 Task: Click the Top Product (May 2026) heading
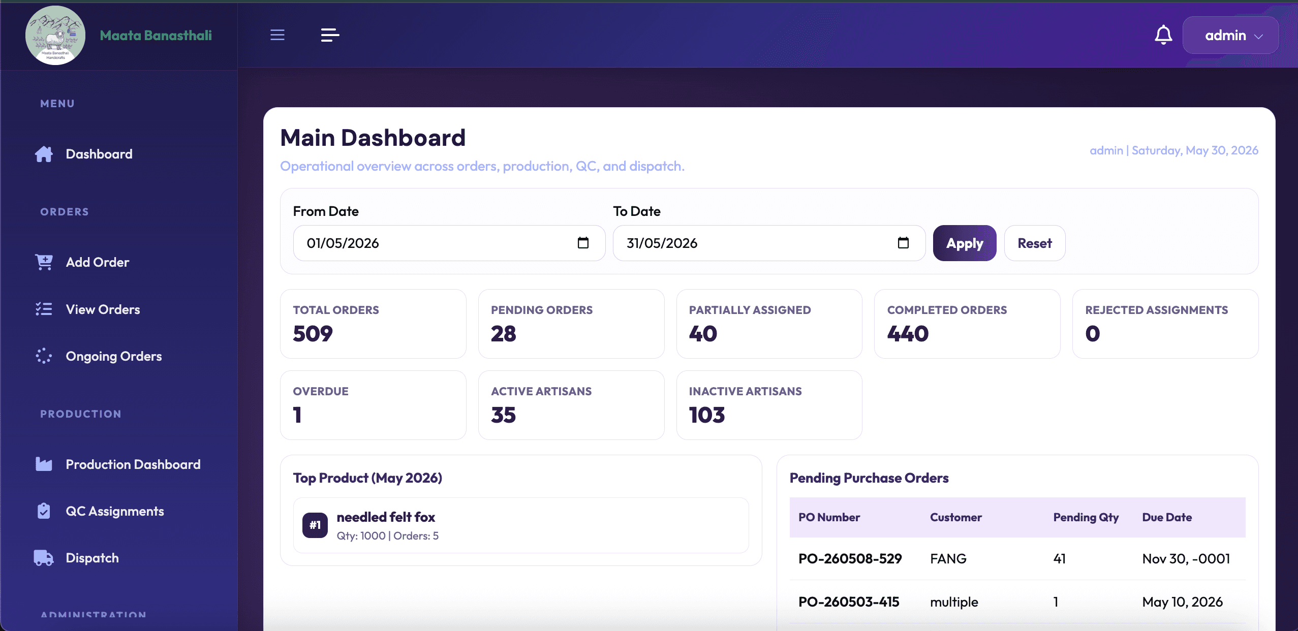pos(367,478)
